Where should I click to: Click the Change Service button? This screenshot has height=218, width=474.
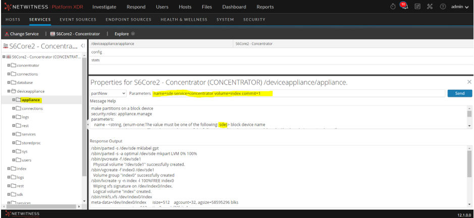click(22, 34)
